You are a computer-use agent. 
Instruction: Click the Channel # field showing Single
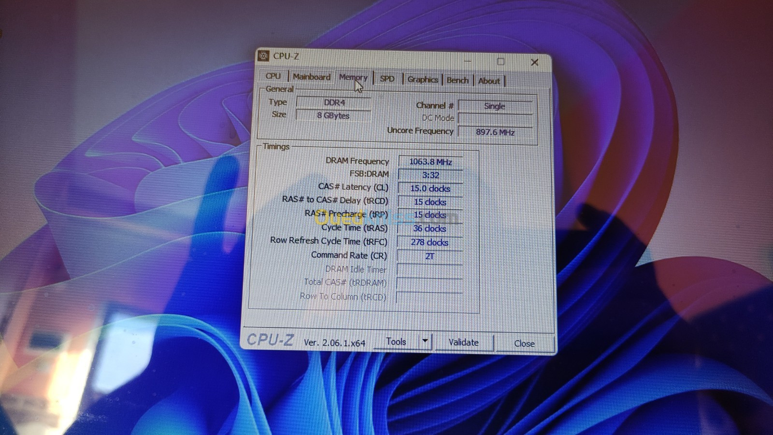[x=495, y=106]
